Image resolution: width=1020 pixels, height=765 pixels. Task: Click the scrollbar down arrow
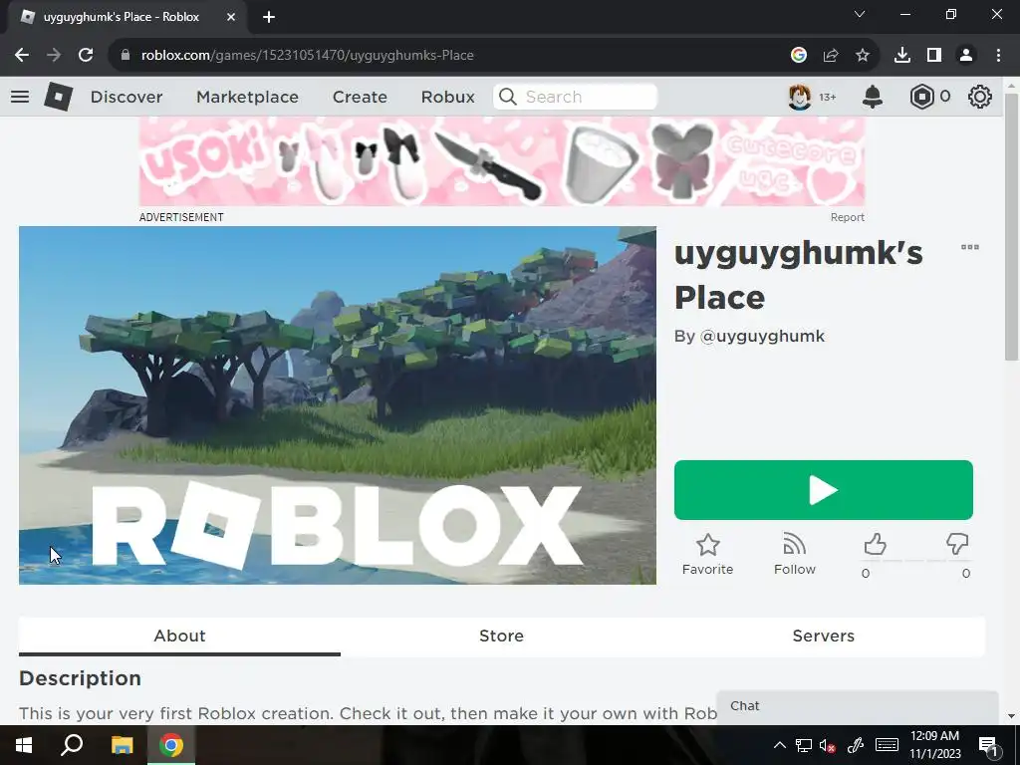tap(1011, 715)
